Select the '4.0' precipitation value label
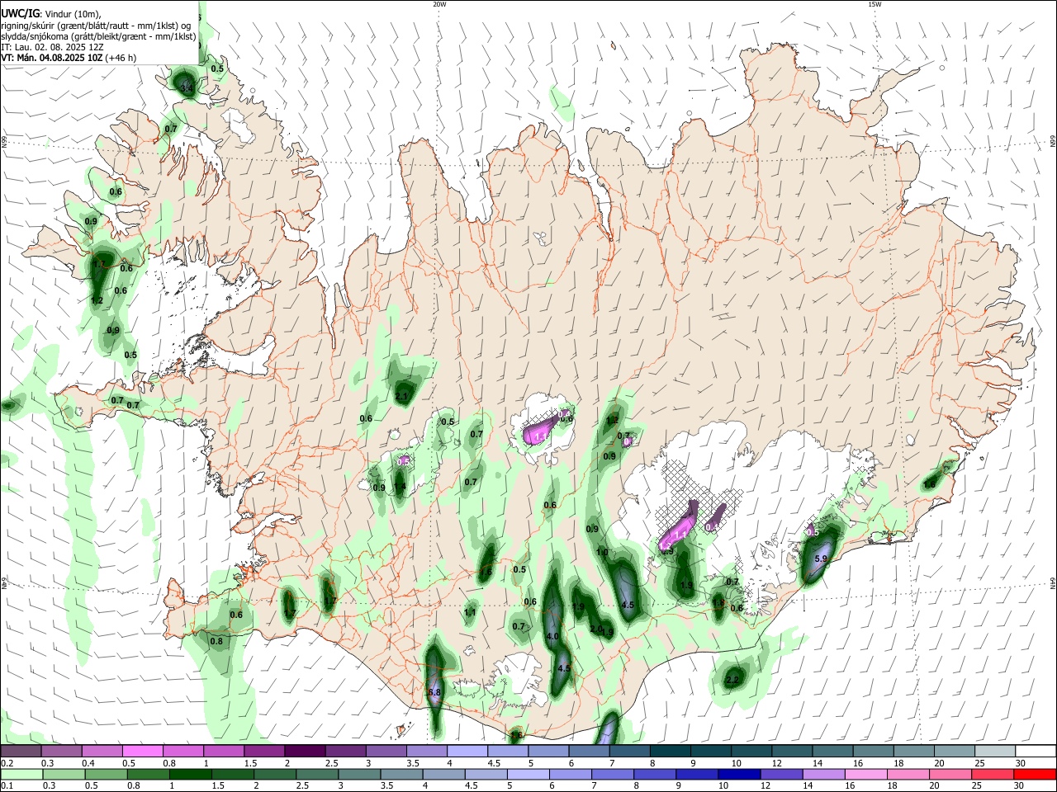The height and width of the screenshot is (792, 1057). coord(552,636)
